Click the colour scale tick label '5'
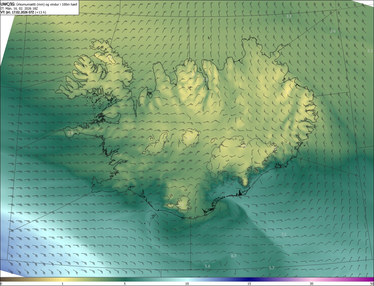 pos(125,284)
